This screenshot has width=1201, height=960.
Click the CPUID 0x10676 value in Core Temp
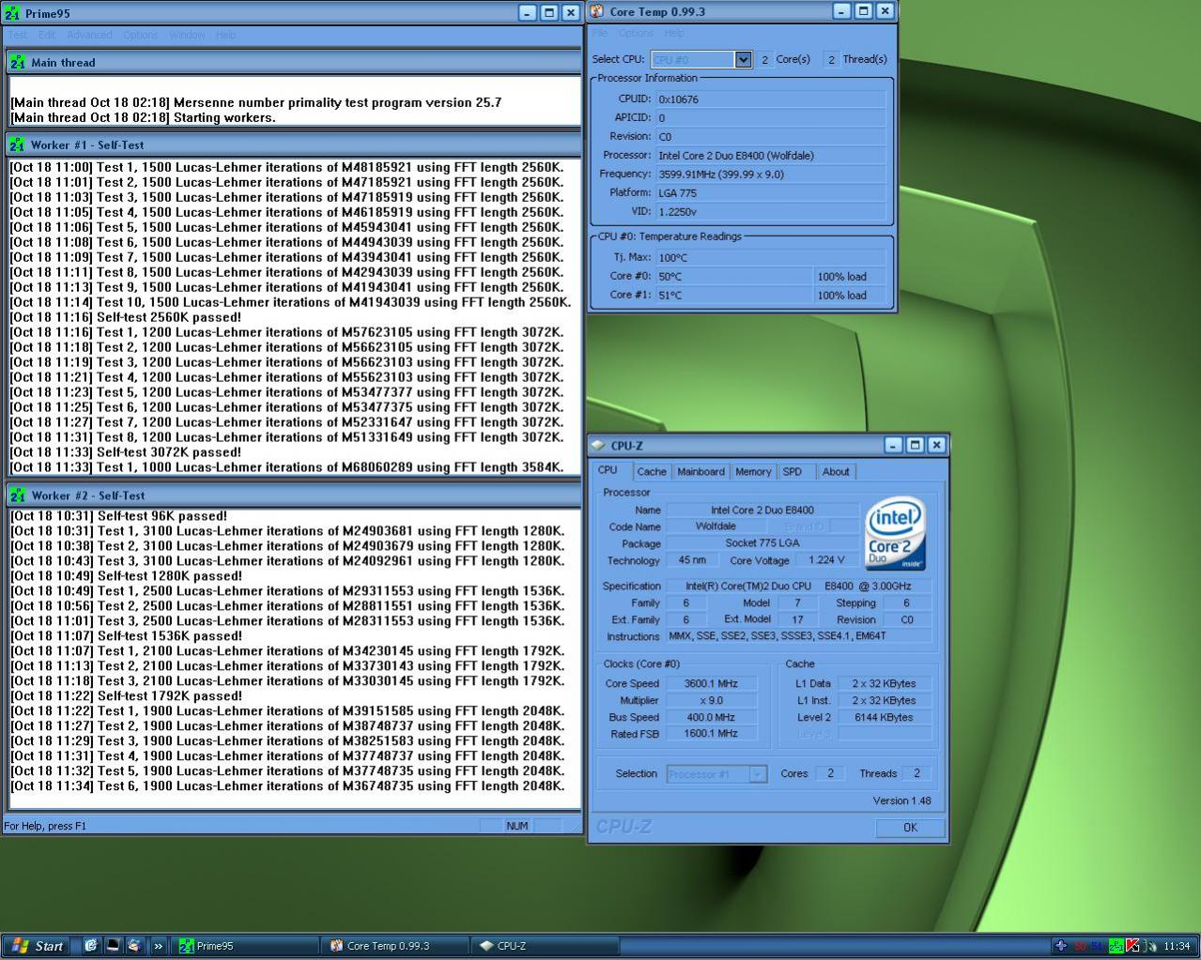pyautogui.click(x=770, y=99)
